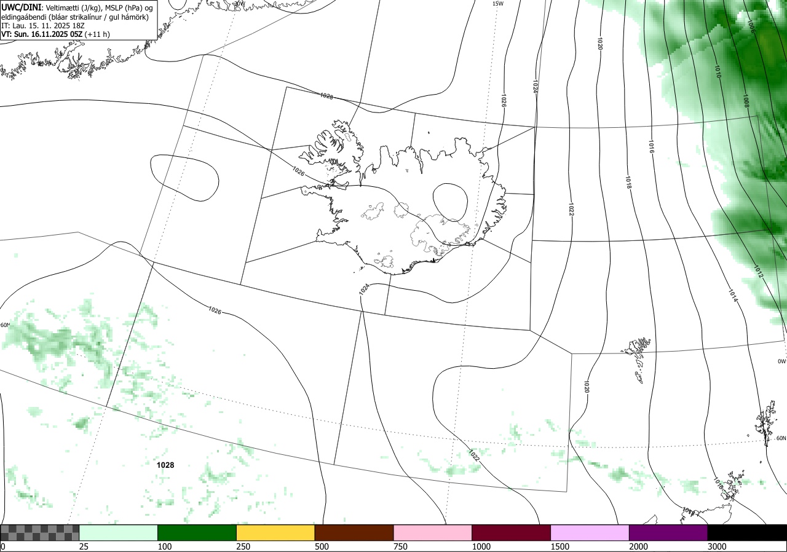This screenshot has height=552, width=787.
Task: Pick the dark green 100–250 legend swatch
Action: coord(197,532)
